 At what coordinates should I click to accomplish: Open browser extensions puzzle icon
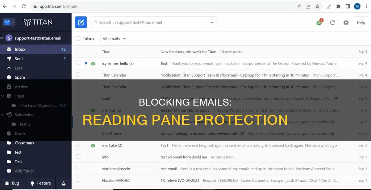point(338,7)
